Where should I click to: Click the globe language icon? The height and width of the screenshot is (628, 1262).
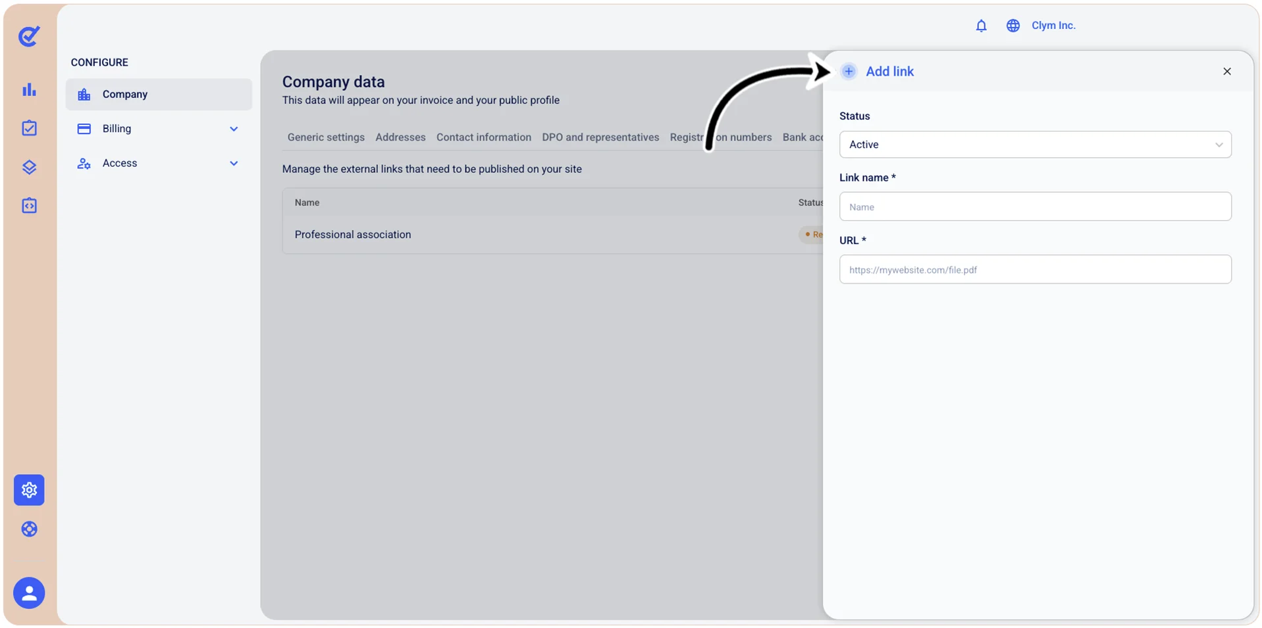point(1013,26)
